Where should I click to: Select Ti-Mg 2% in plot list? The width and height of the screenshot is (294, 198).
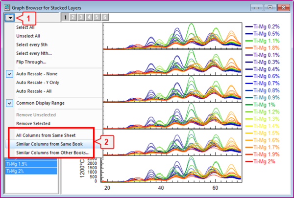coord(31,171)
